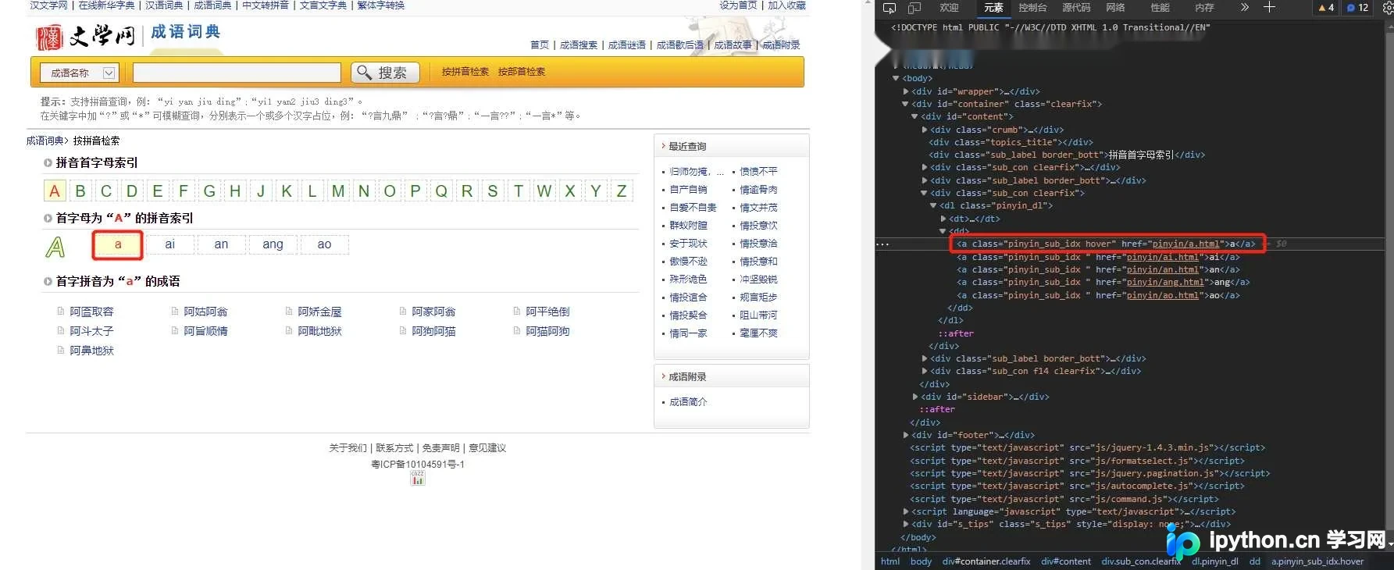This screenshot has width=1394, height=570.
Task: Expand the div id="s_tips" node
Action: (x=906, y=524)
